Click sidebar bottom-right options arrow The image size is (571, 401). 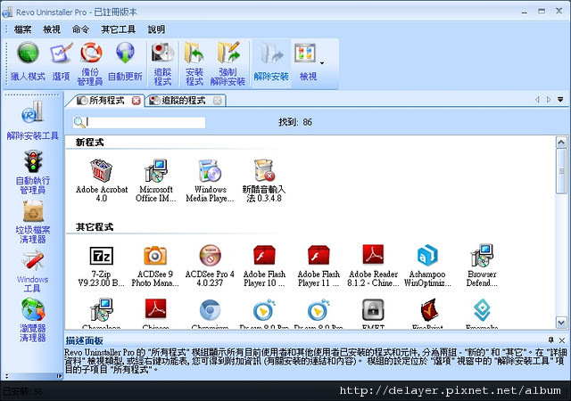tap(59, 376)
